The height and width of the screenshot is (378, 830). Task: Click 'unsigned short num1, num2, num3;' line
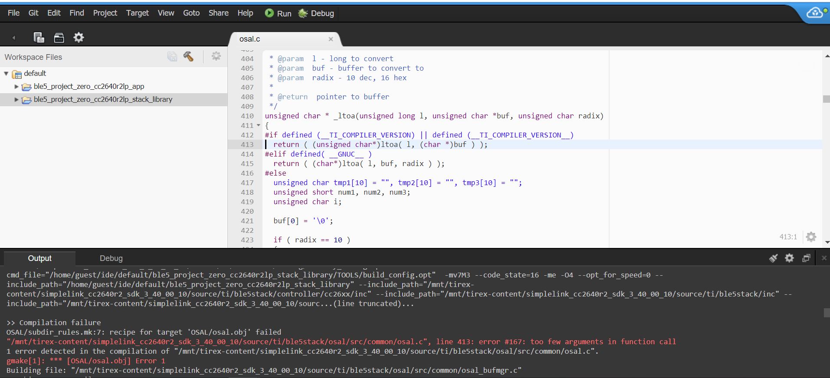(x=341, y=192)
